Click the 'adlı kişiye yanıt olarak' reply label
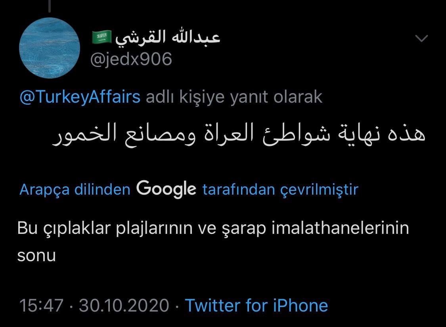Image resolution: width=446 pixels, height=327 pixels. coord(234,97)
